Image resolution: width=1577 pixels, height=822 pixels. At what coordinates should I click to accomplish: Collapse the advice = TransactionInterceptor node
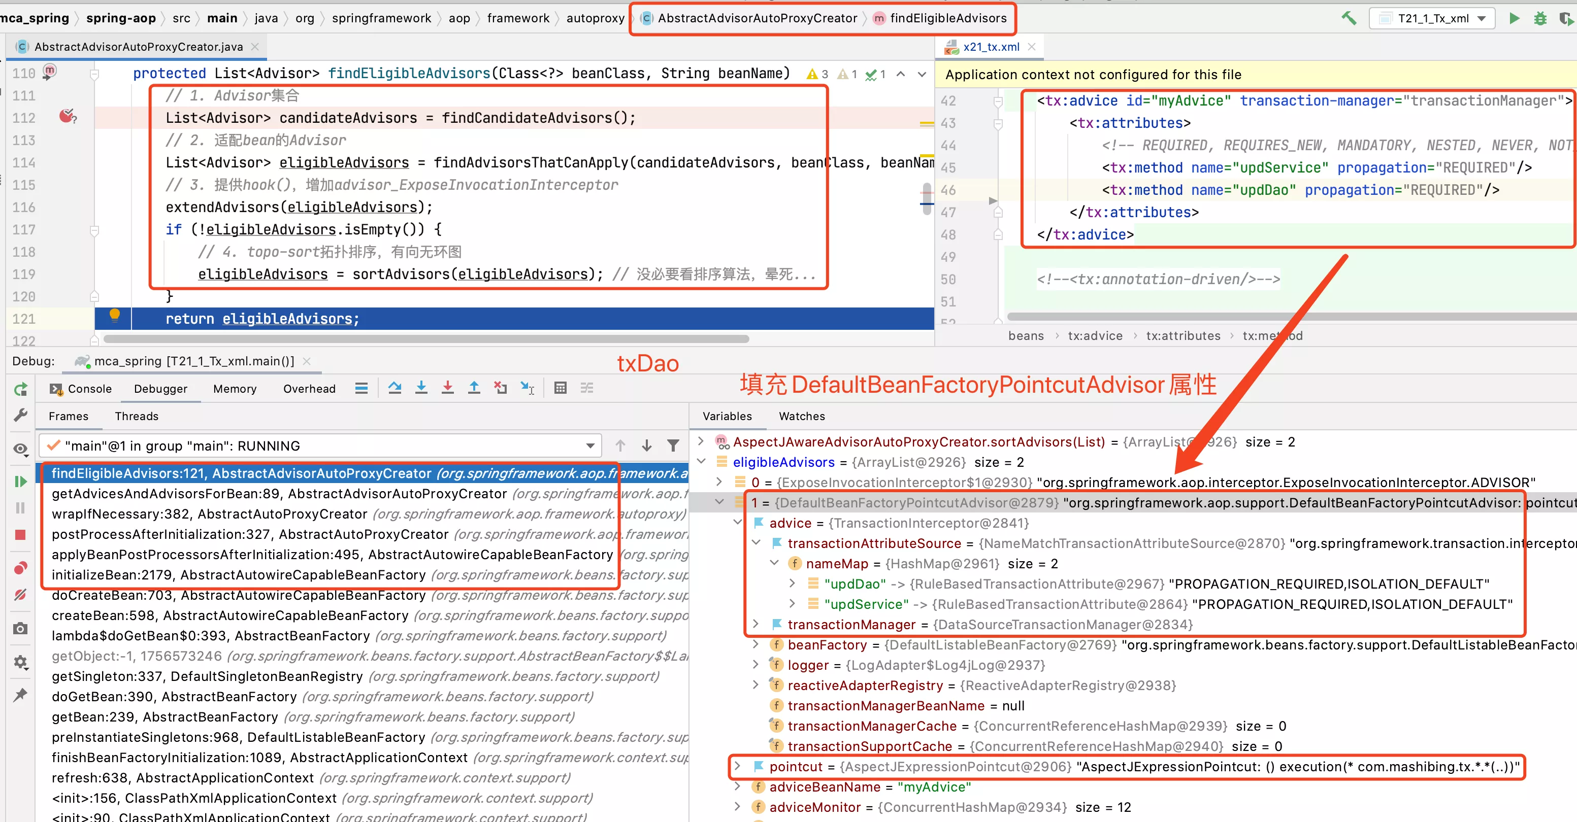tap(738, 523)
